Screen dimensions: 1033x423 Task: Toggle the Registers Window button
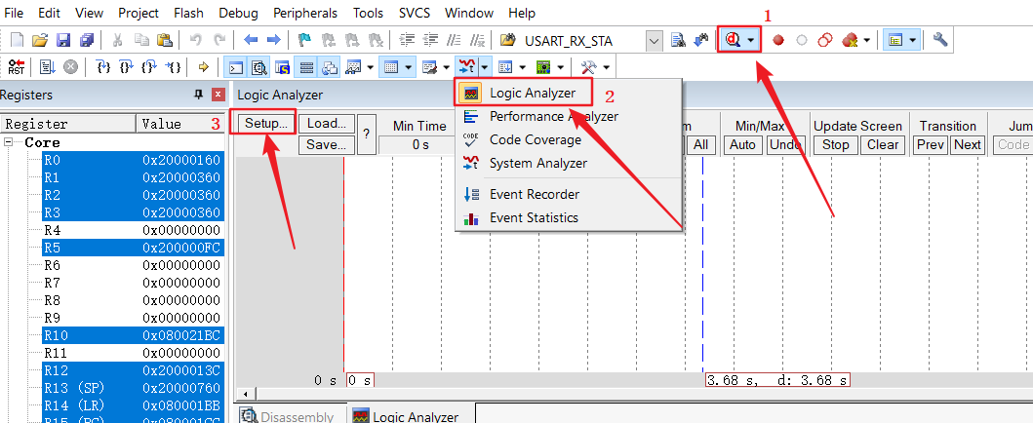pos(306,67)
